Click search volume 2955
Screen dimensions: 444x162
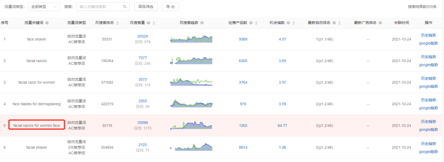click(x=143, y=101)
